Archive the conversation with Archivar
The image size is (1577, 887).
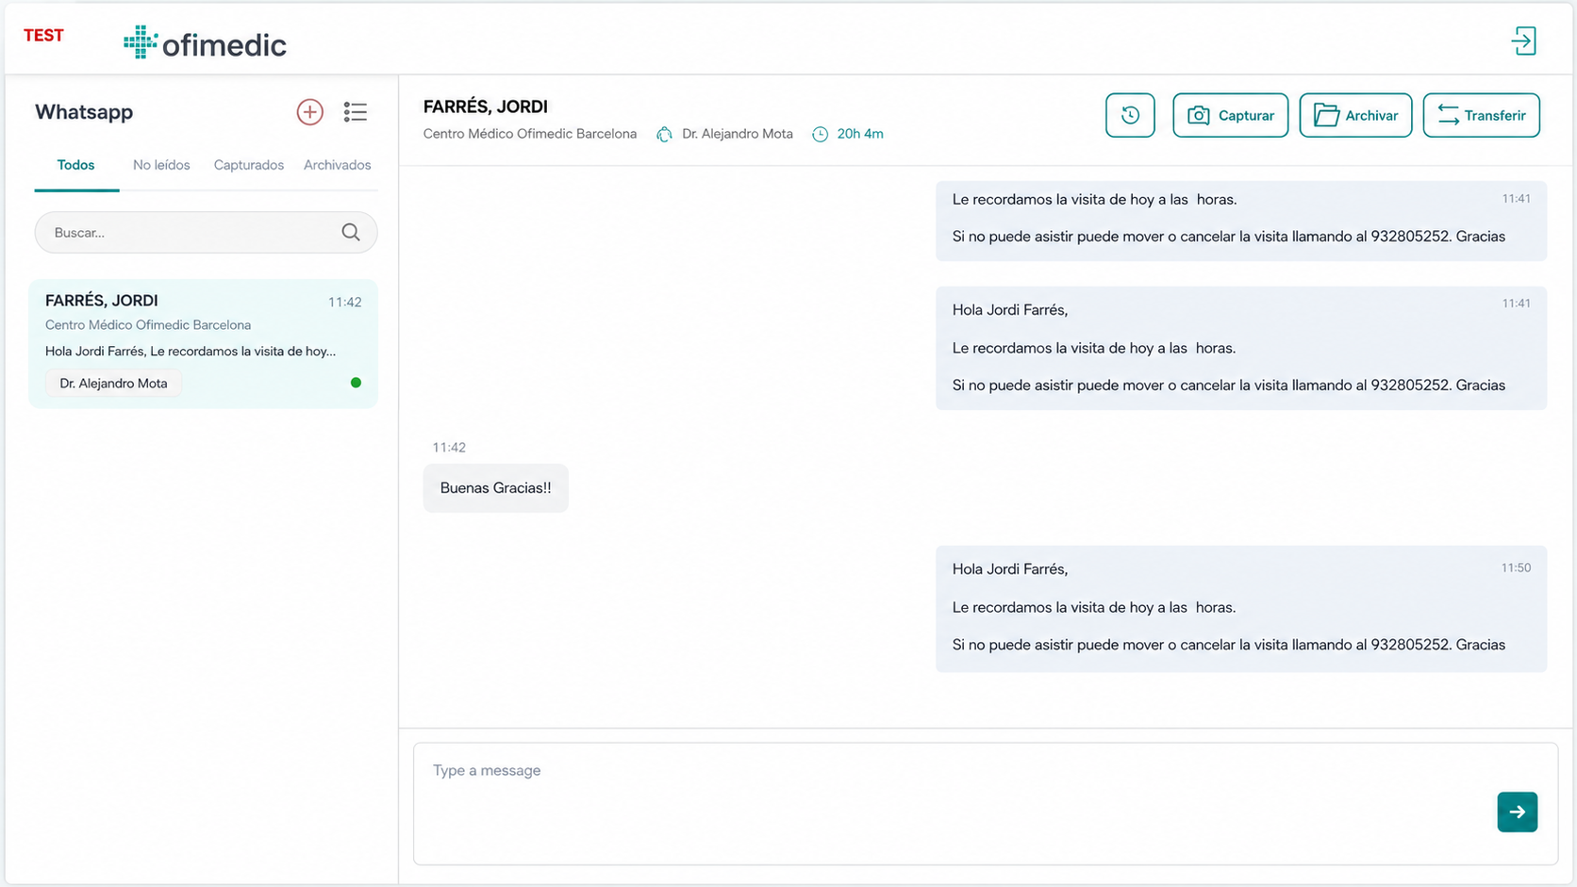click(1355, 115)
